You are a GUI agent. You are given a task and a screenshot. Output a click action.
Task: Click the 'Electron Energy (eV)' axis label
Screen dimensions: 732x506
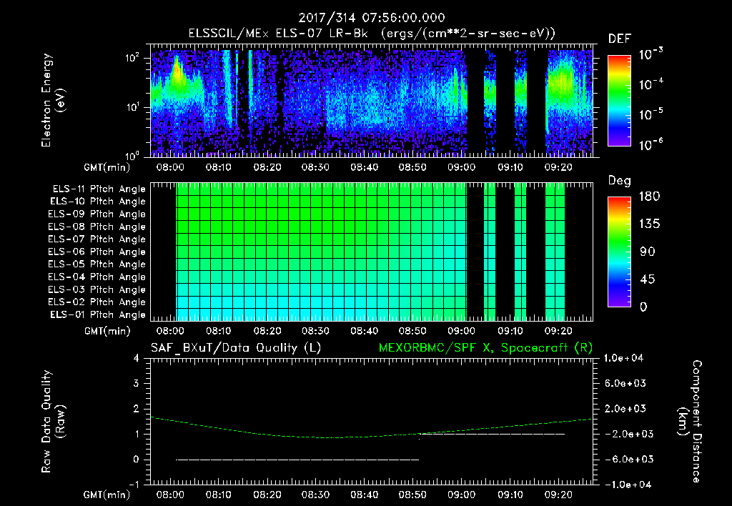pyautogui.click(x=53, y=100)
